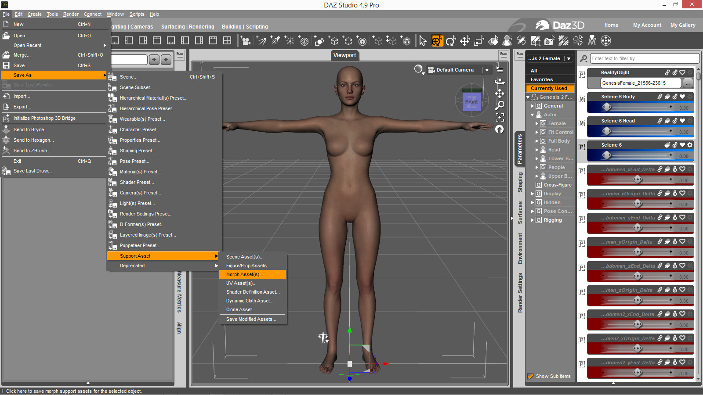Image resolution: width=703 pixels, height=395 pixels.
Task: Toggle favorite heart on Selene 6 Body
Action: pyautogui.click(x=682, y=97)
